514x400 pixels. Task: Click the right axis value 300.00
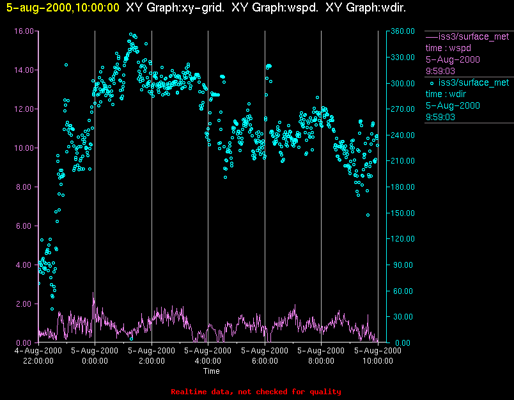[403, 83]
